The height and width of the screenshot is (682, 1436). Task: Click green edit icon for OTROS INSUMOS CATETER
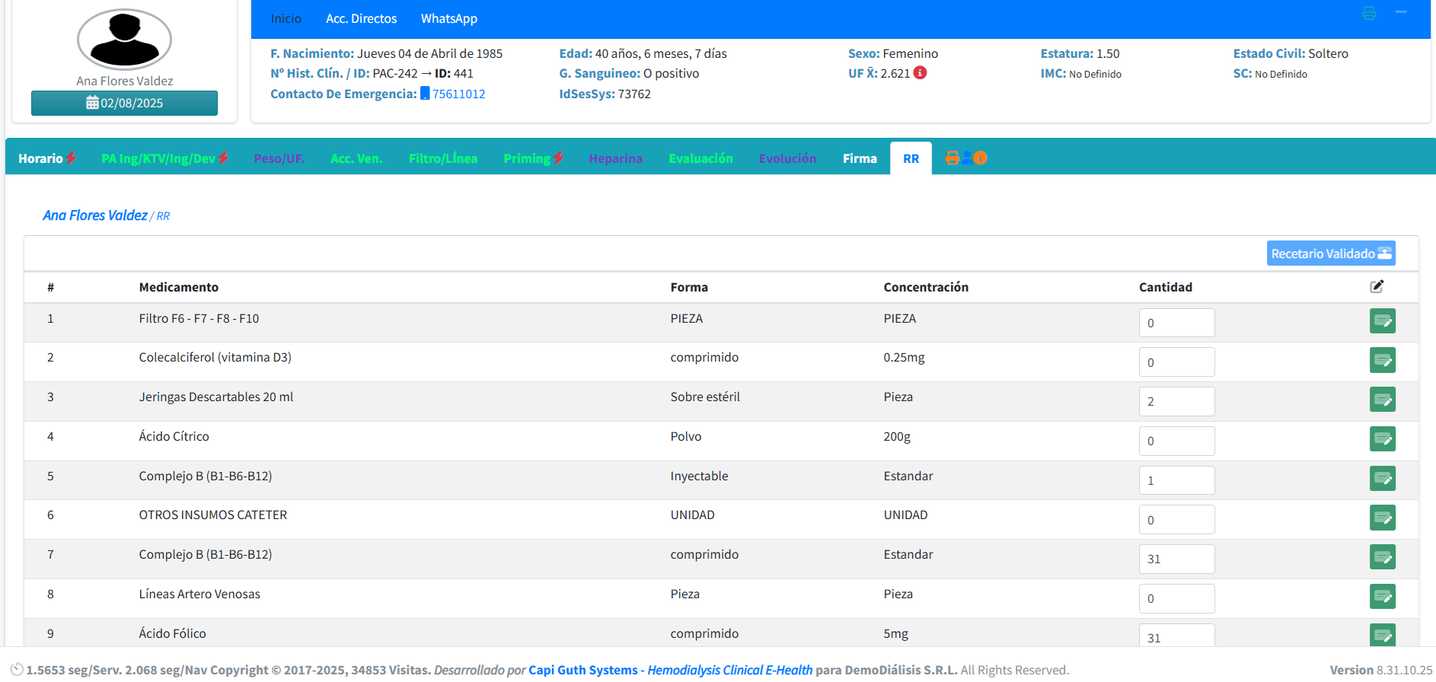[1382, 518]
